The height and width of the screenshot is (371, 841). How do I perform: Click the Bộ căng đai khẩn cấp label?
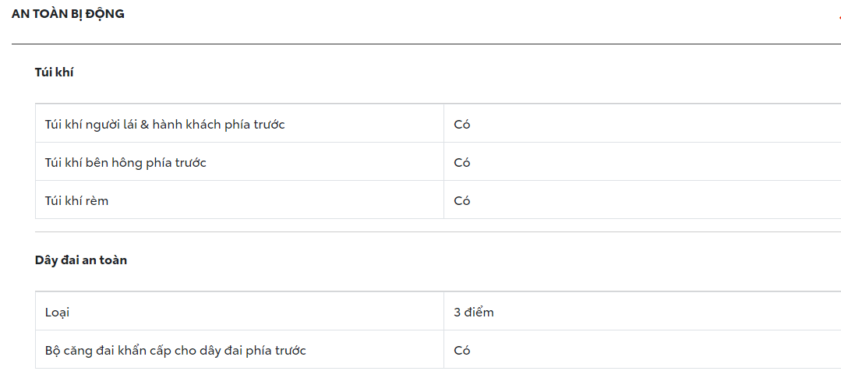[181, 351]
